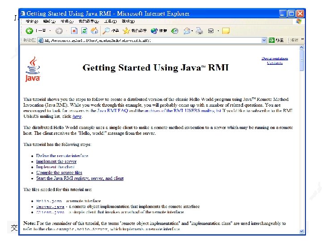Open the Client.java file link

coord(50,212)
